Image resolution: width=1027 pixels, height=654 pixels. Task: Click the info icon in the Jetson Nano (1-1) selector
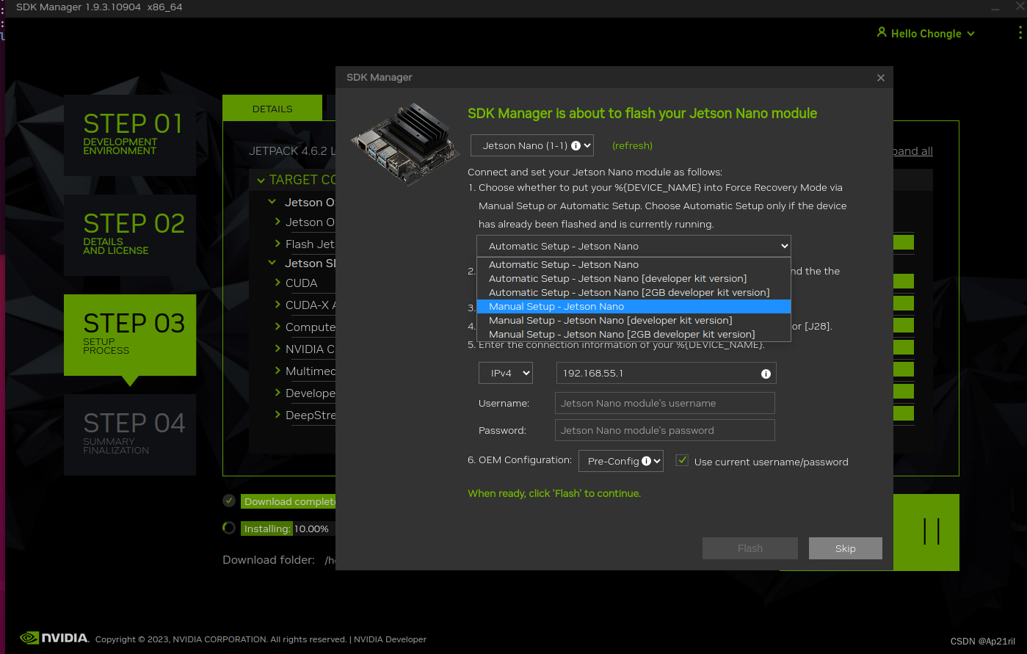pos(576,145)
